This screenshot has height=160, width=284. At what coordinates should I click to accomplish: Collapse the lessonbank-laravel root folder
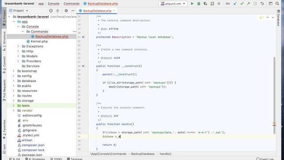coord(9,17)
